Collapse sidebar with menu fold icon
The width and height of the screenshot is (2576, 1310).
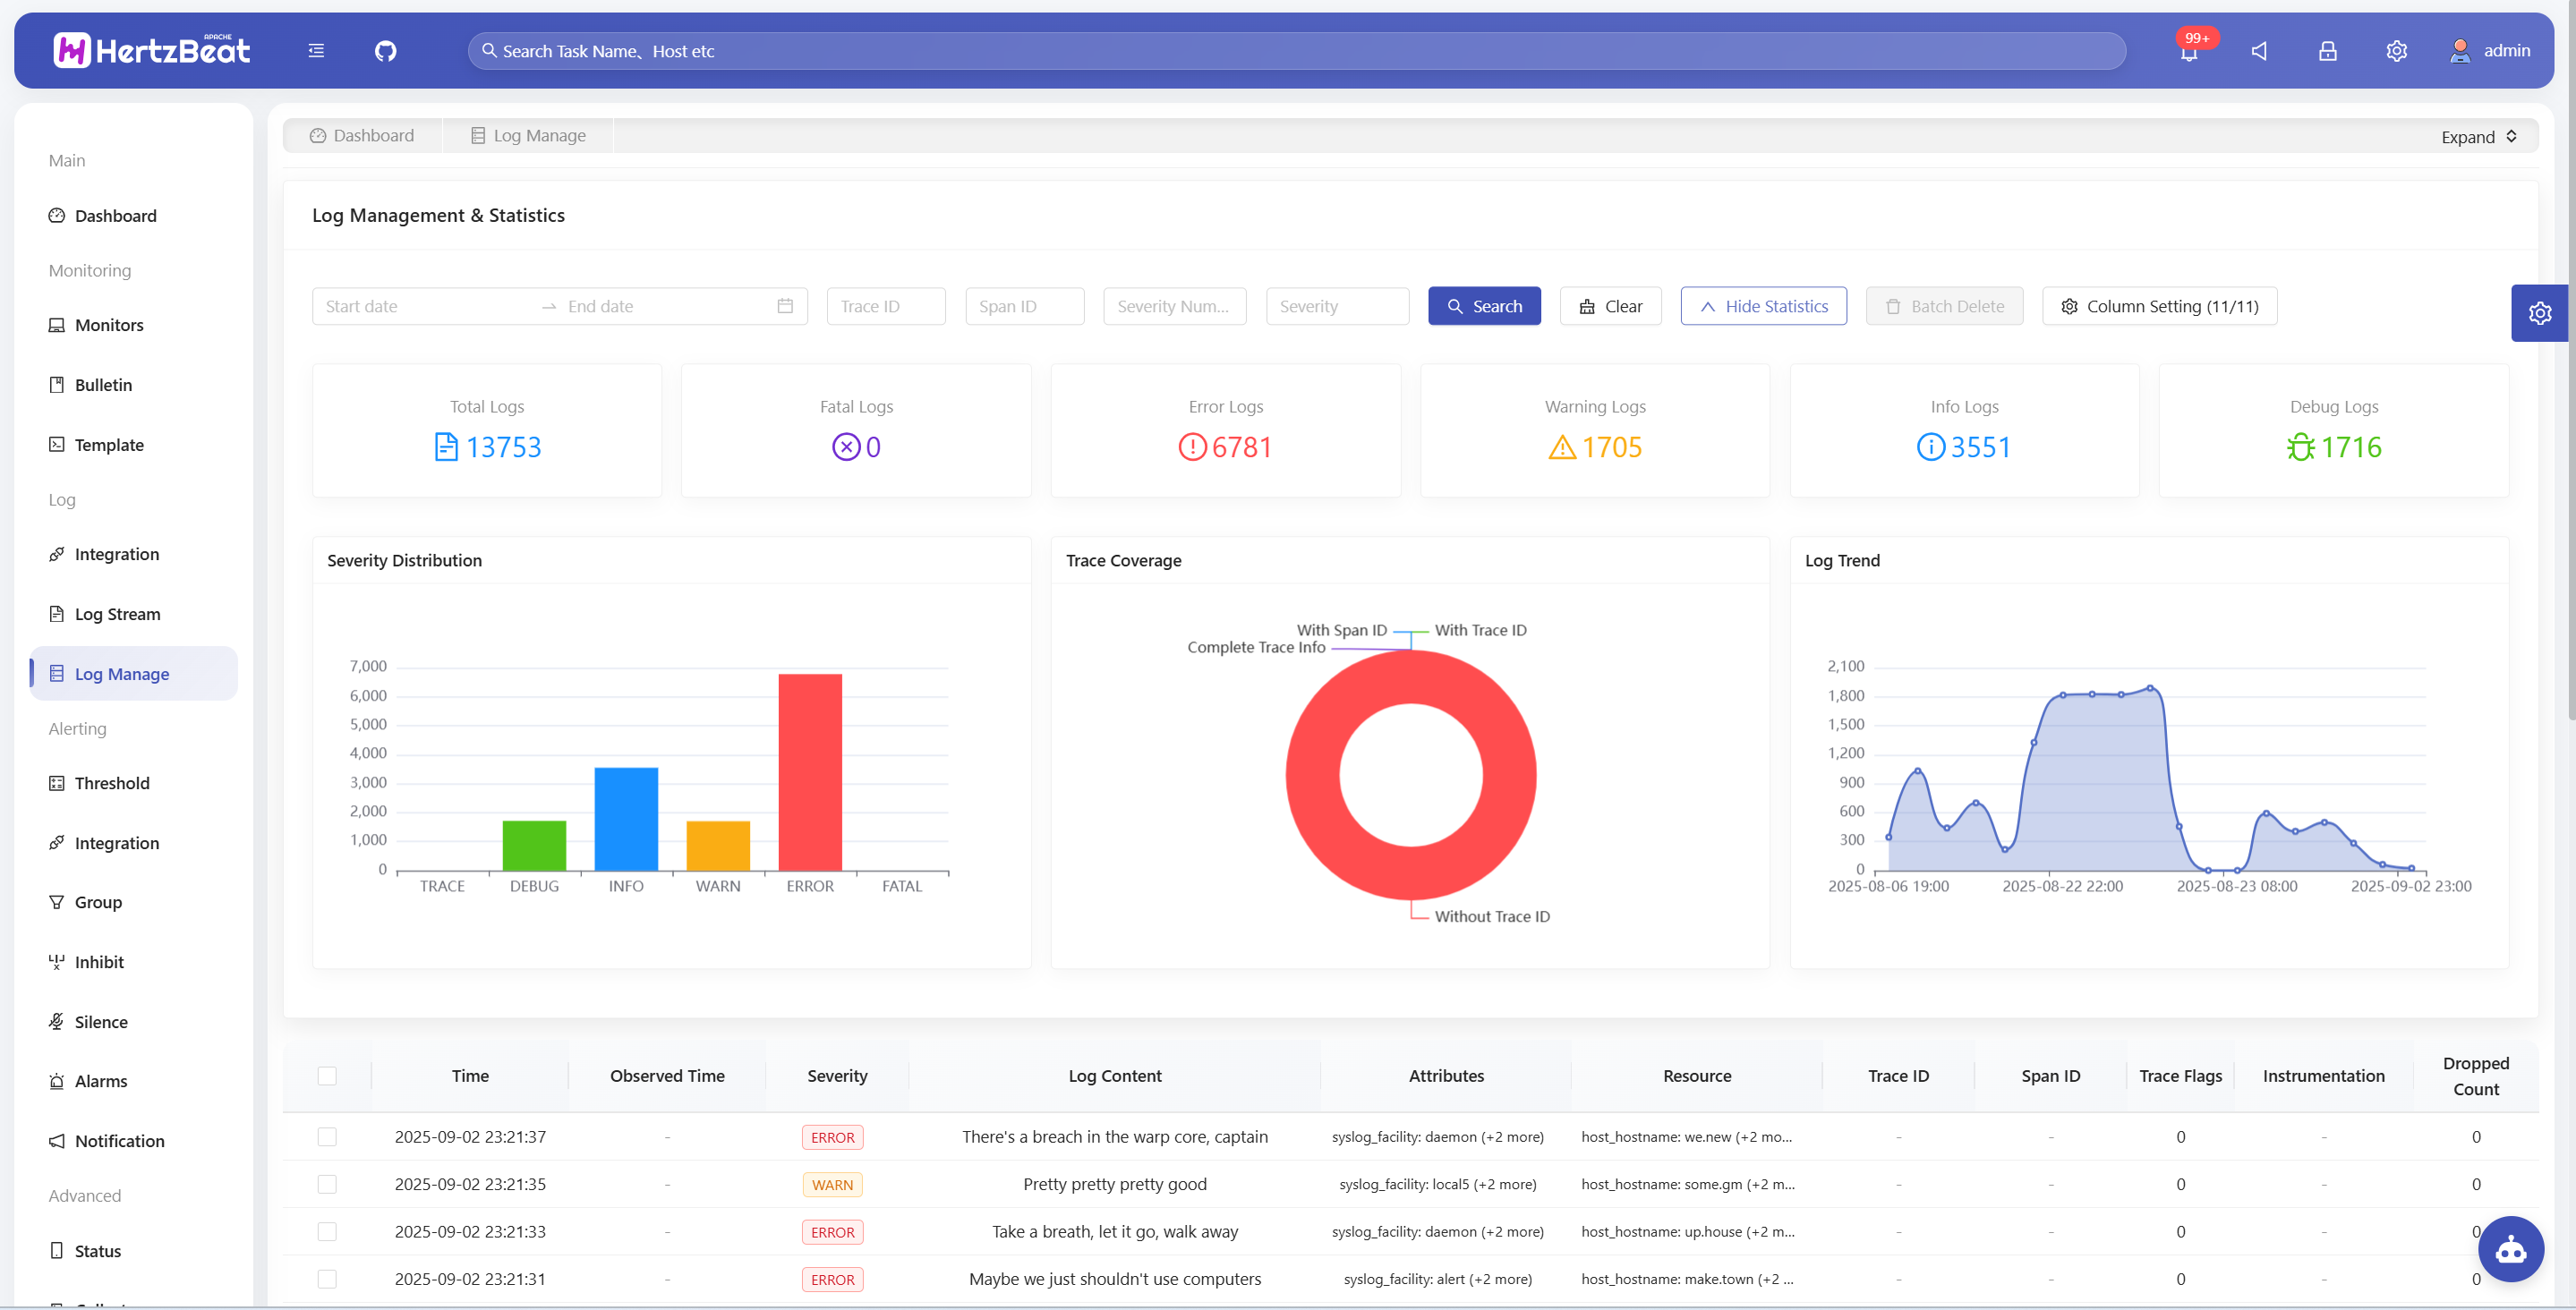point(316,51)
